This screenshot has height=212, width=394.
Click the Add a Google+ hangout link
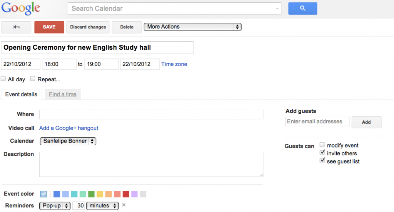coord(69,128)
